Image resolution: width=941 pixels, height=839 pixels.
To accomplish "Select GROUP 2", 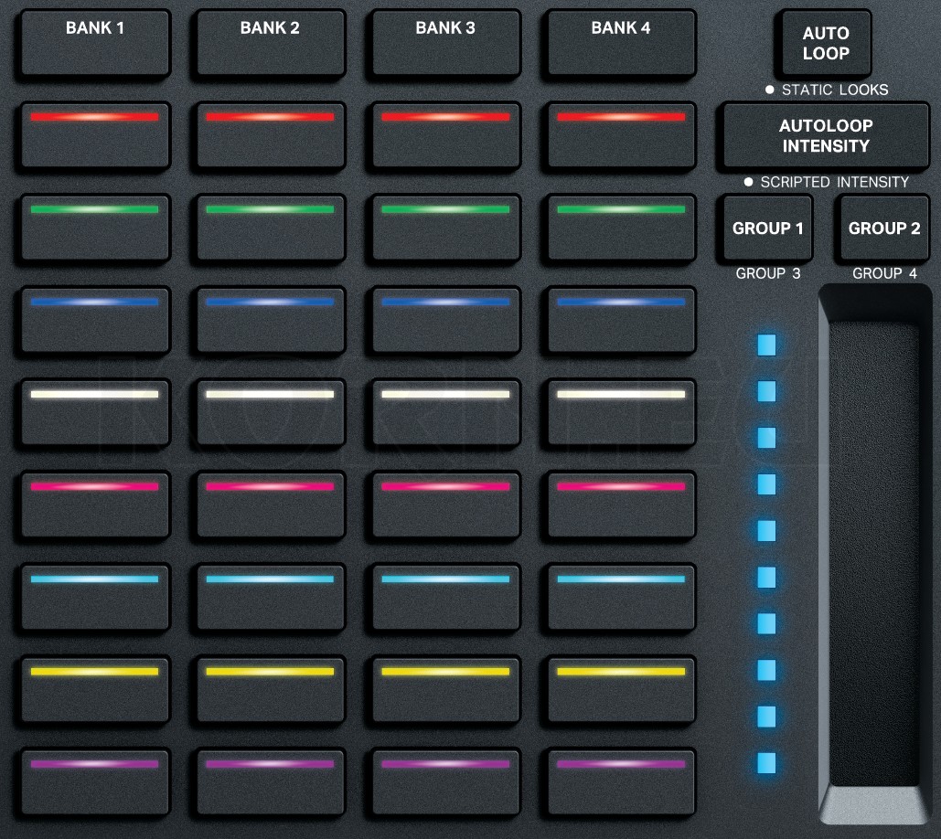I will pos(882,228).
